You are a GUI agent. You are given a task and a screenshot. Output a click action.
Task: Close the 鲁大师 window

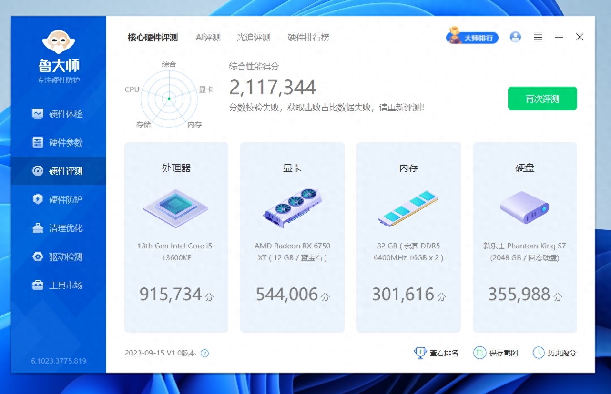point(580,37)
